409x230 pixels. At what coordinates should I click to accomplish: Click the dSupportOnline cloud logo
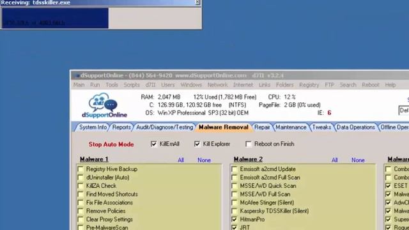click(x=104, y=105)
